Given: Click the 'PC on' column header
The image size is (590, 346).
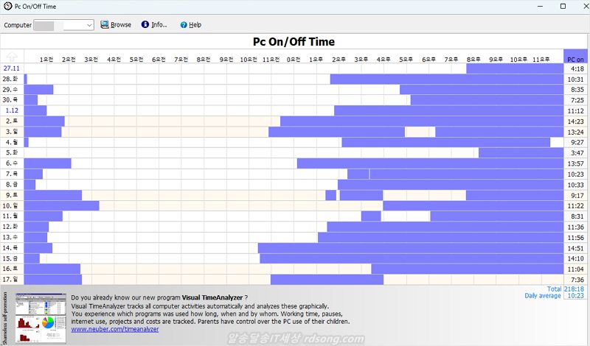Looking at the screenshot, I should [576, 57].
